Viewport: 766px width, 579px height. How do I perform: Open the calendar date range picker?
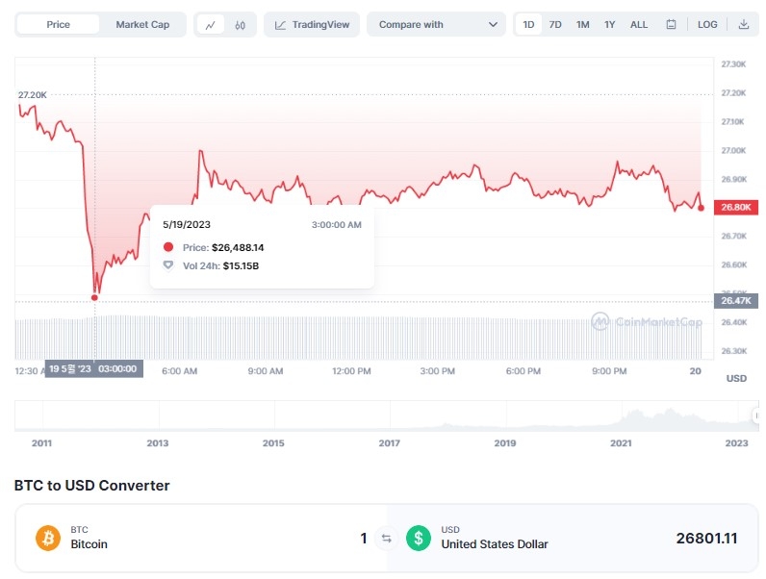671,24
